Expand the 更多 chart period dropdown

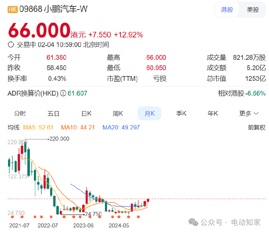tap(249, 114)
